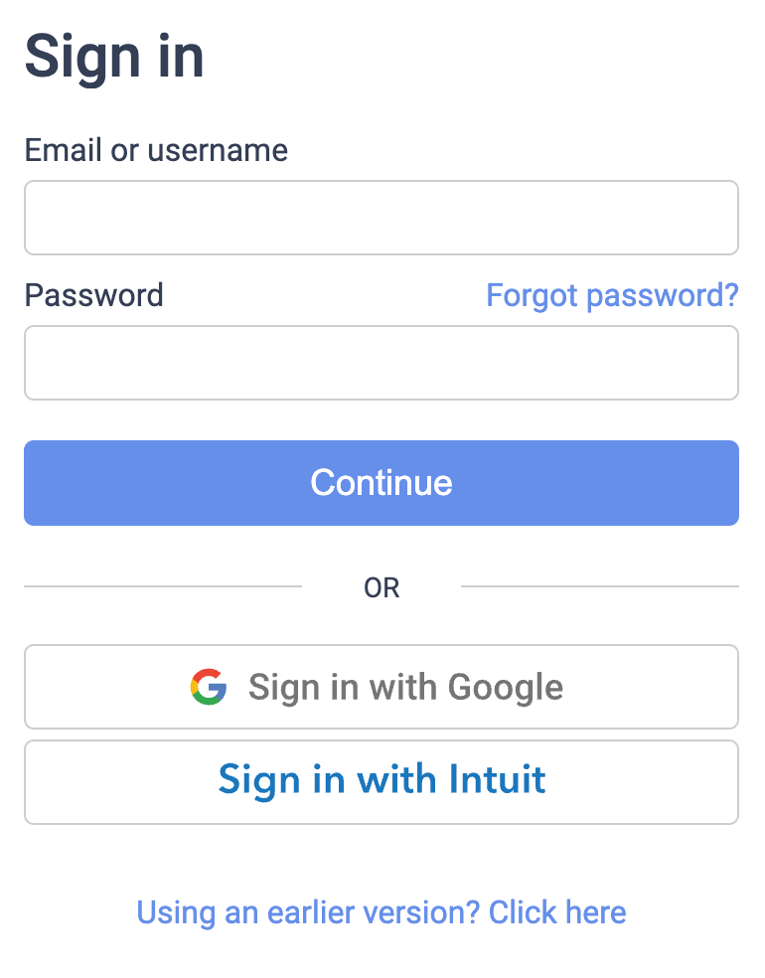Image resolution: width=765 pixels, height=978 pixels.
Task: Sign in with Google
Action: (382, 687)
